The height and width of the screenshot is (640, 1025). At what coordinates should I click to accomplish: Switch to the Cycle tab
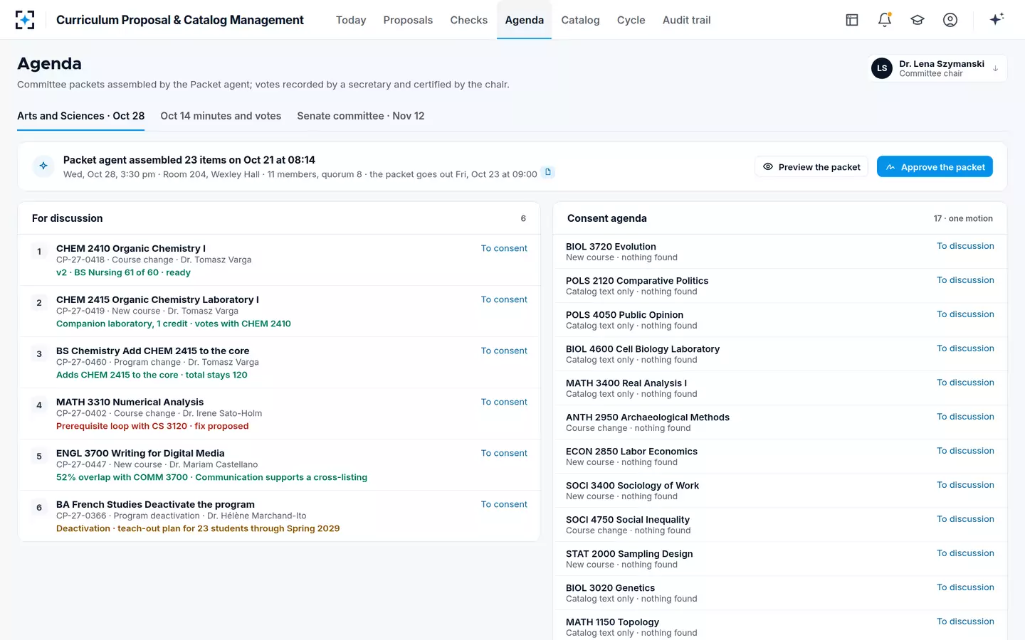click(631, 20)
